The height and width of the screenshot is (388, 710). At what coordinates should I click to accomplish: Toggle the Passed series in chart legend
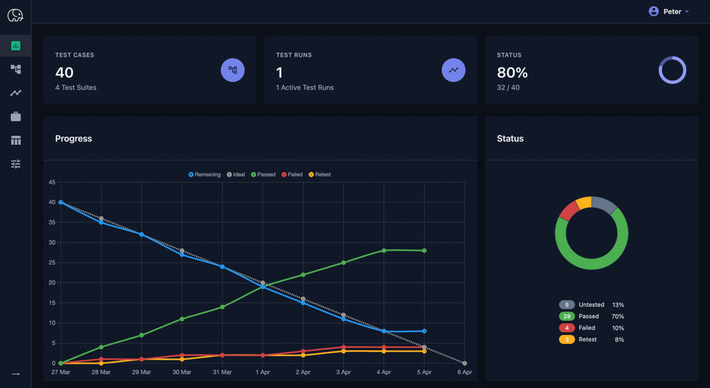(263, 174)
